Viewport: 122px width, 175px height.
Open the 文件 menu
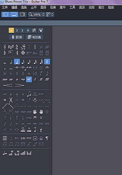pos(5,8)
